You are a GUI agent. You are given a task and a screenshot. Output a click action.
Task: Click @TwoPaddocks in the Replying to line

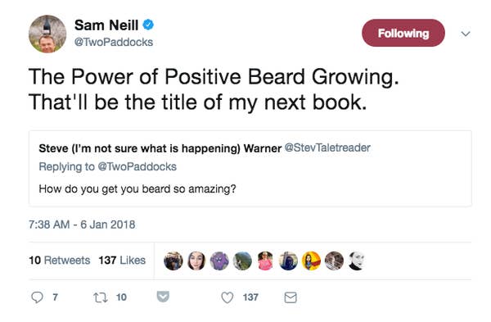pos(137,166)
